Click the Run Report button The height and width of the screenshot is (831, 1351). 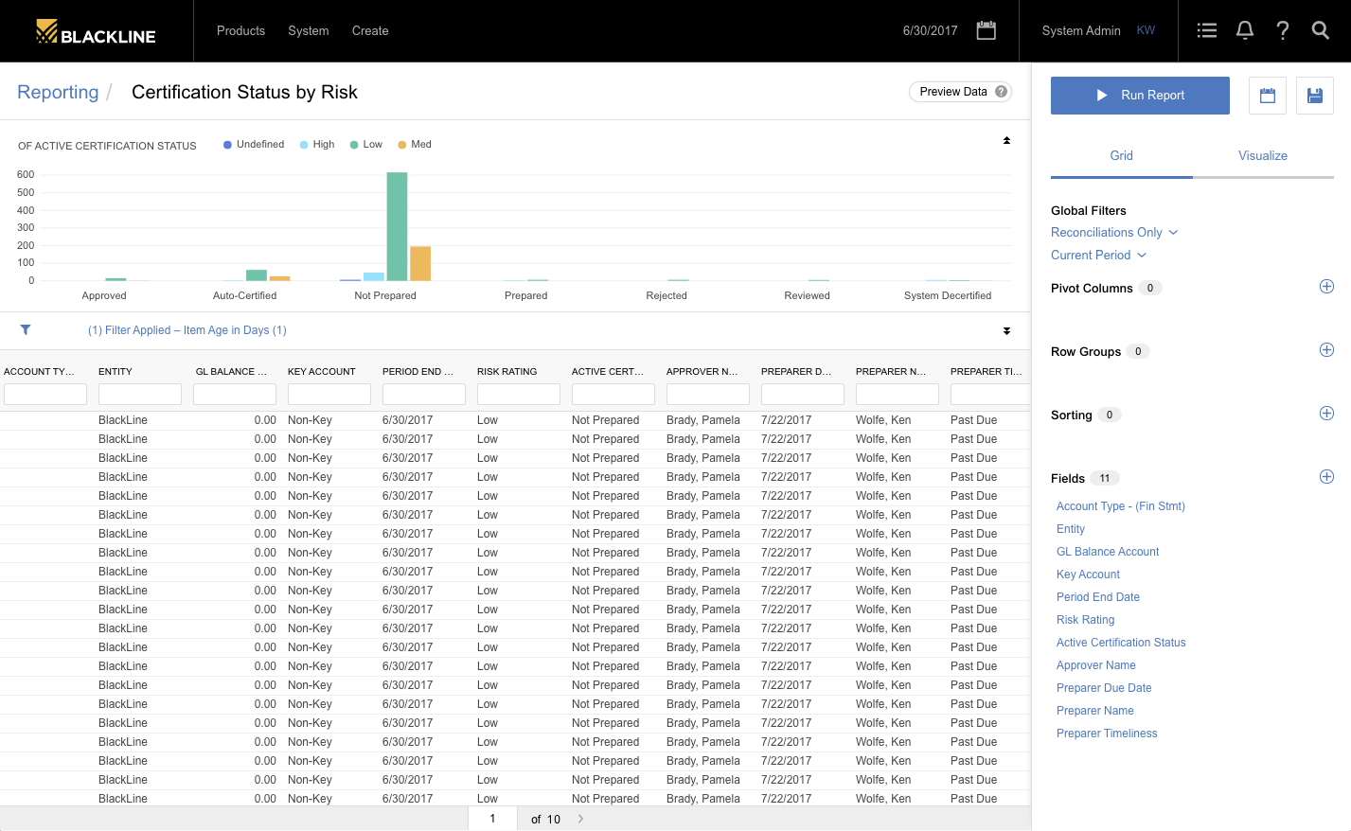[1140, 96]
